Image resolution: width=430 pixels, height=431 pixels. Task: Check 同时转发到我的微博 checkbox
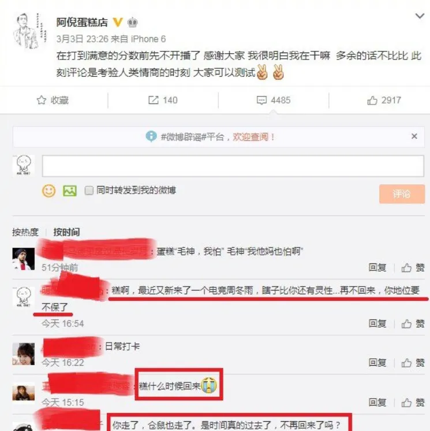pyautogui.click(x=89, y=191)
